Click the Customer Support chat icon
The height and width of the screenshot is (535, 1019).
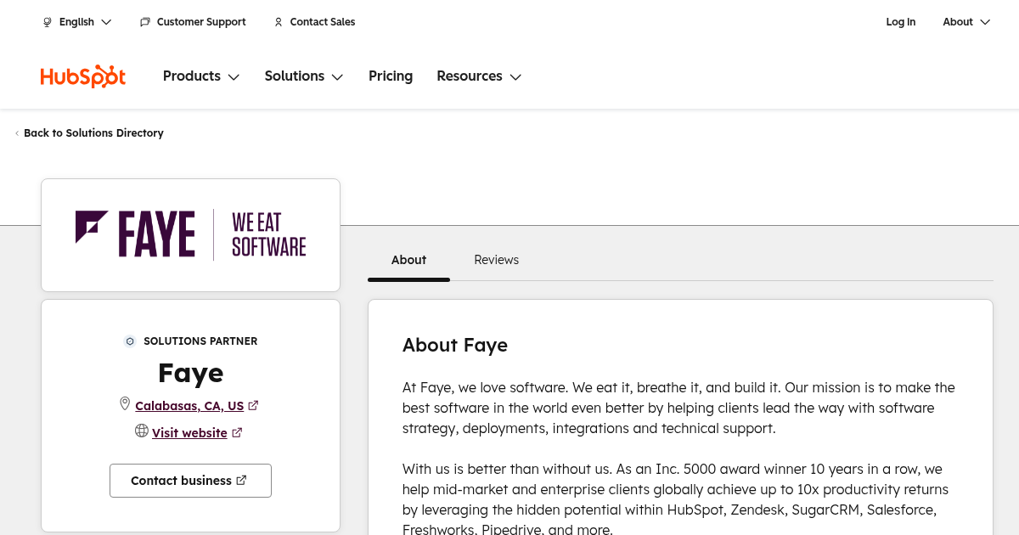coord(145,22)
